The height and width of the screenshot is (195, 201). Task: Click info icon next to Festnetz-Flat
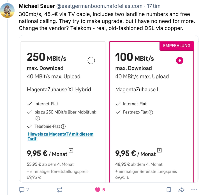151,112
